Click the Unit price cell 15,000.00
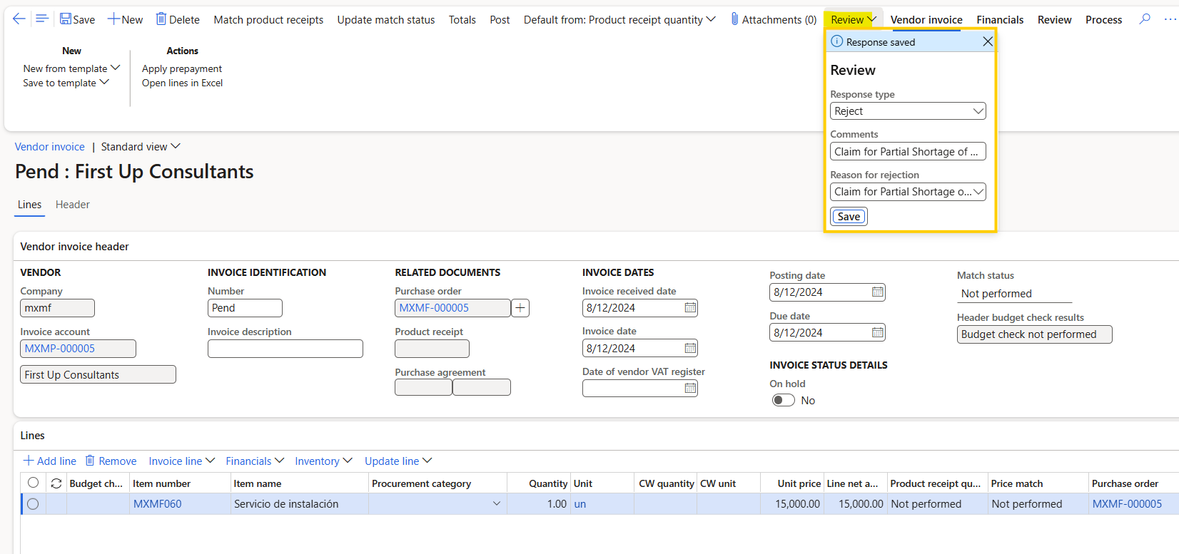The height and width of the screenshot is (554, 1179). pyautogui.click(x=792, y=504)
